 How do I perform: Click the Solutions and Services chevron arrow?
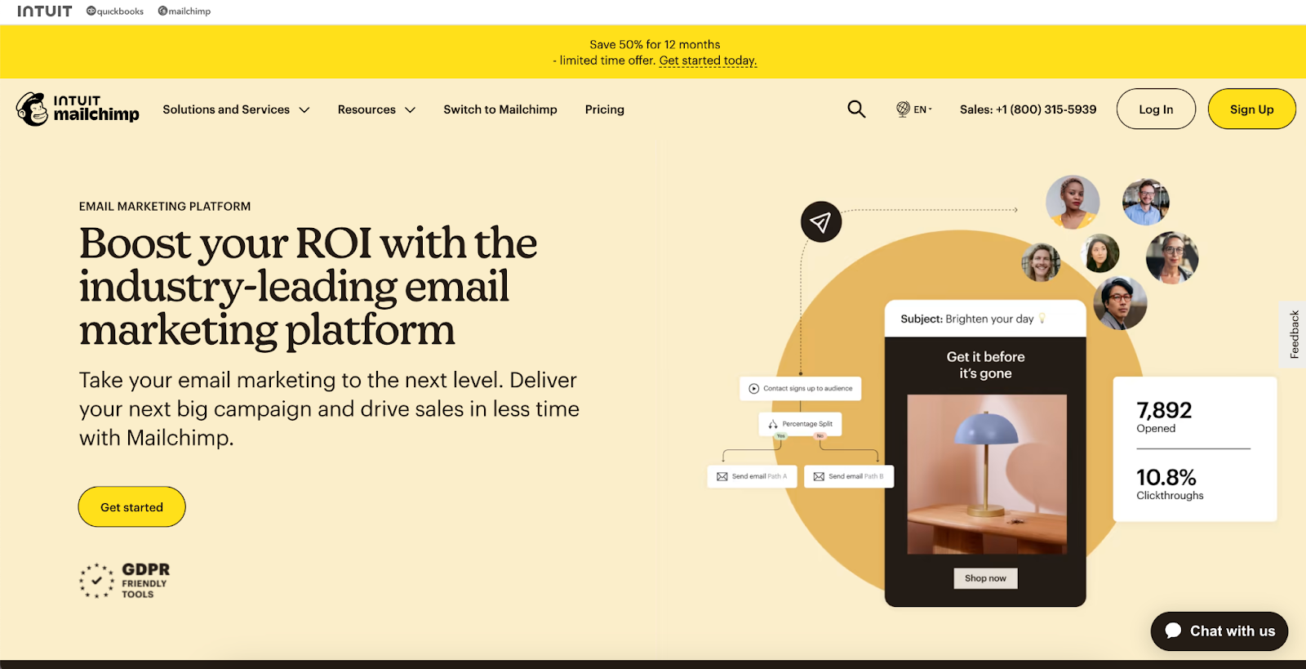click(304, 110)
